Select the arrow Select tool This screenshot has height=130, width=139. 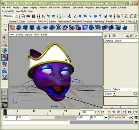[5, 38]
